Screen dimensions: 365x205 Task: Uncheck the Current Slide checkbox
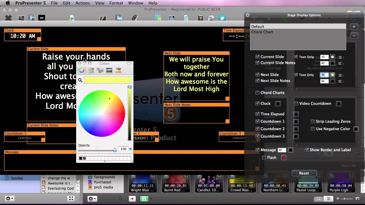point(257,57)
